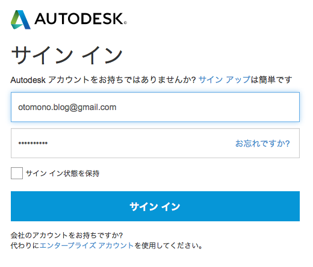The width and height of the screenshot is (313, 267).
Task: Click the を使用してください text after the enterprise link
Action: 168,245
